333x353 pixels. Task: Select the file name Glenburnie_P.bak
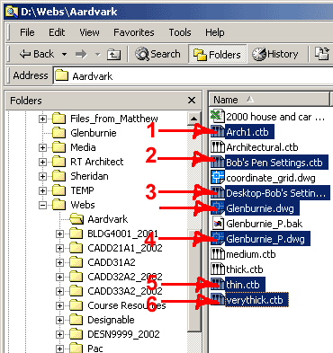pos(265,224)
